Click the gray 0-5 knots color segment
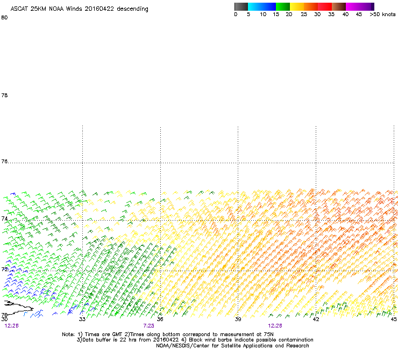398x349 pixels. coord(241,6)
